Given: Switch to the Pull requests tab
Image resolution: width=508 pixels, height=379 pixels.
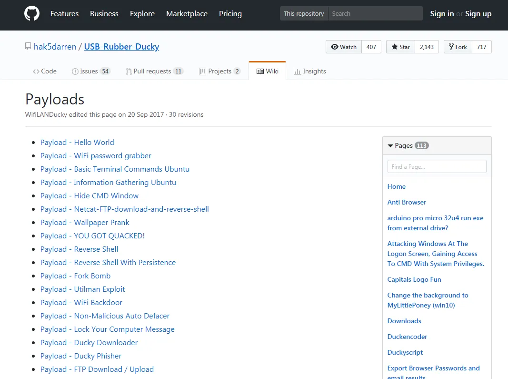Looking at the screenshot, I should (155, 71).
